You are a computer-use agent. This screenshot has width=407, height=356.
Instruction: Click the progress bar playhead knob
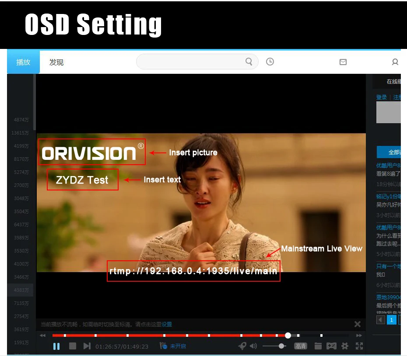(288, 335)
